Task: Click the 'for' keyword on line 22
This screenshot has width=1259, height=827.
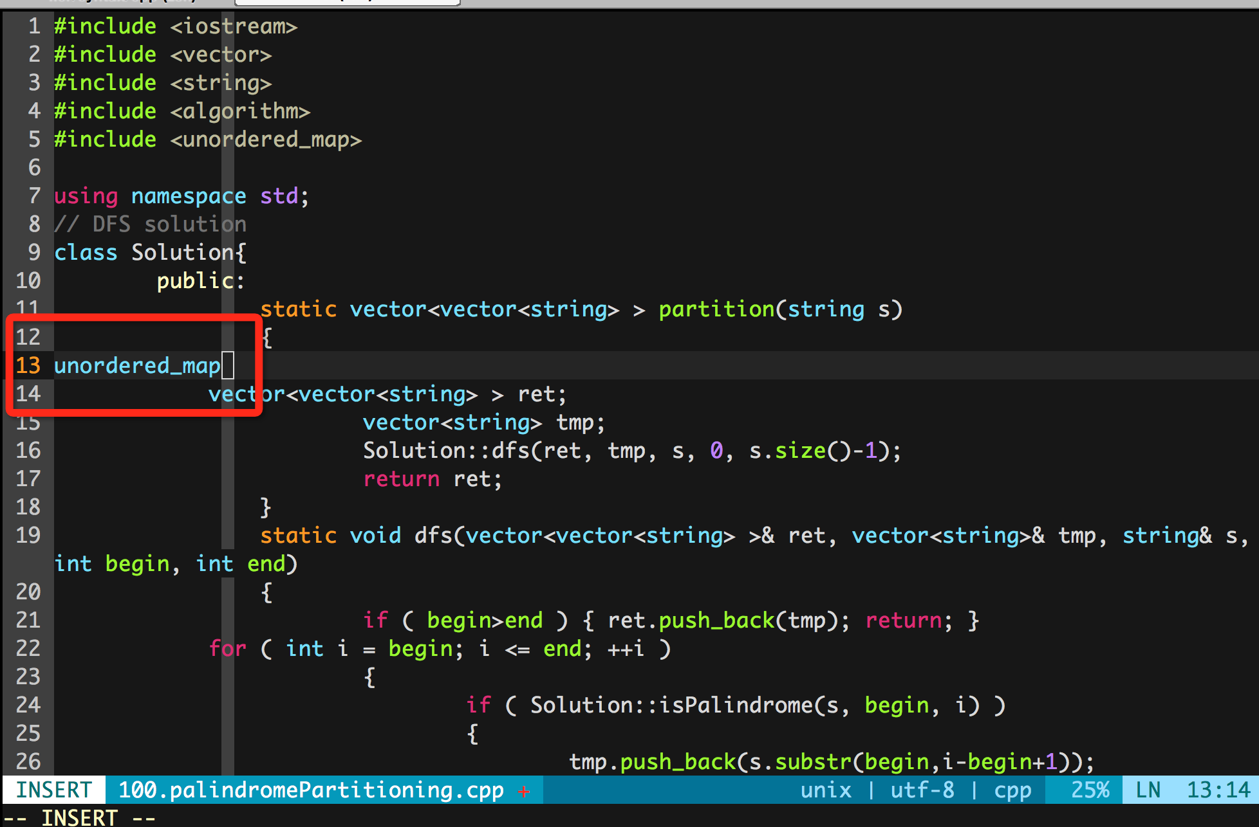Action: coord(227,648)
